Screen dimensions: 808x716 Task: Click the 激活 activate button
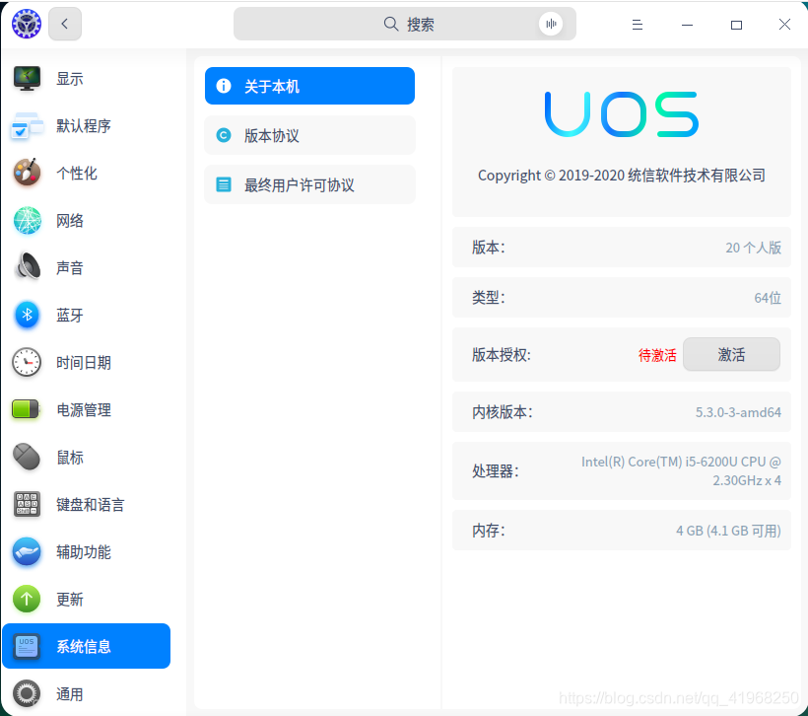[731, 354]
